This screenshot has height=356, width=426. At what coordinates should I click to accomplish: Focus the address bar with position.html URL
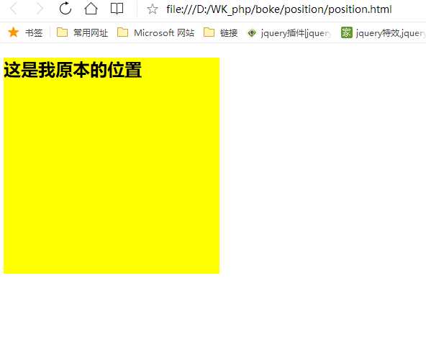point(279,9)
